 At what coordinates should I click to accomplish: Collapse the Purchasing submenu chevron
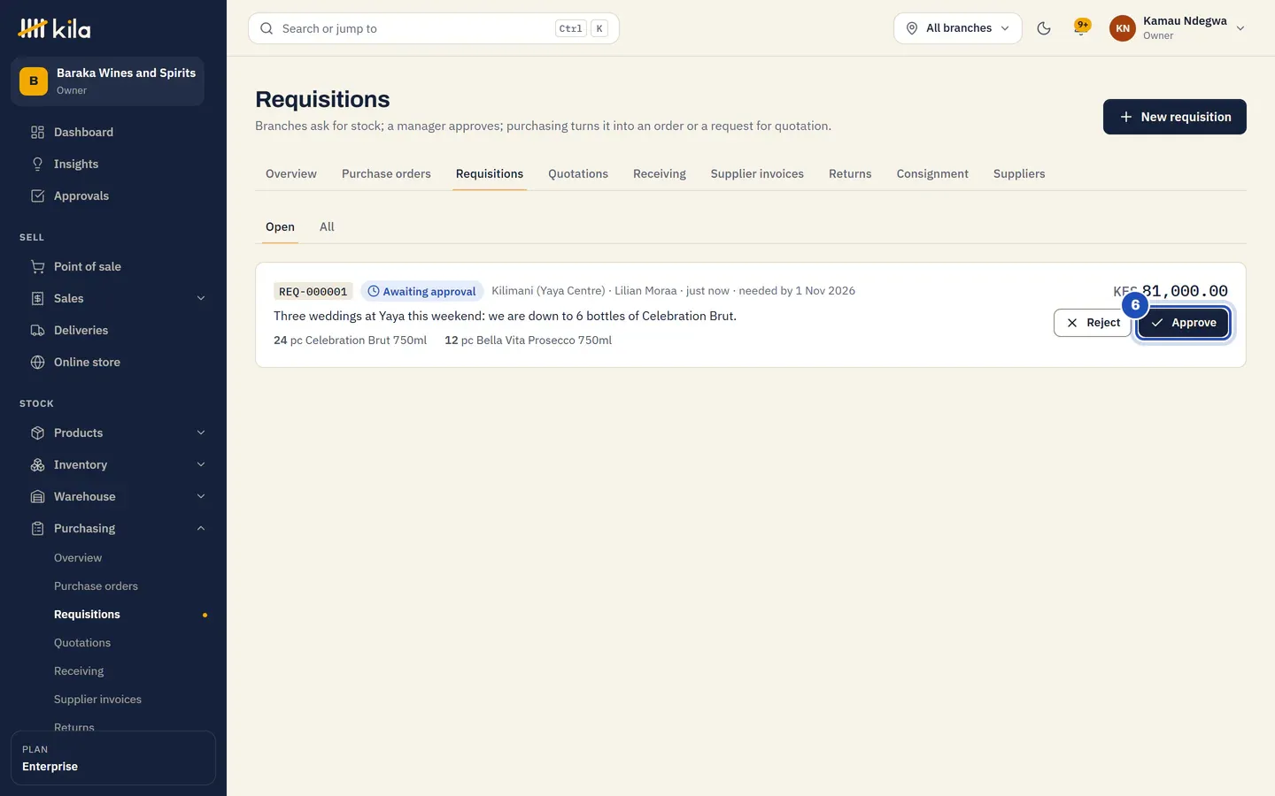pyautogui.click(x=201, y=529)
